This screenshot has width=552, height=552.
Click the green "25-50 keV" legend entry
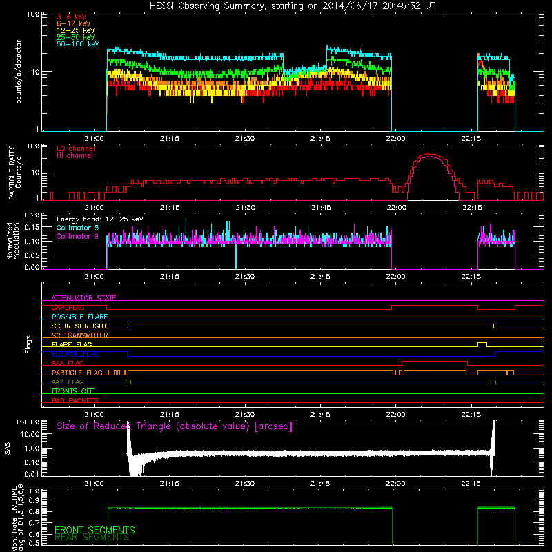click(76, 37)
